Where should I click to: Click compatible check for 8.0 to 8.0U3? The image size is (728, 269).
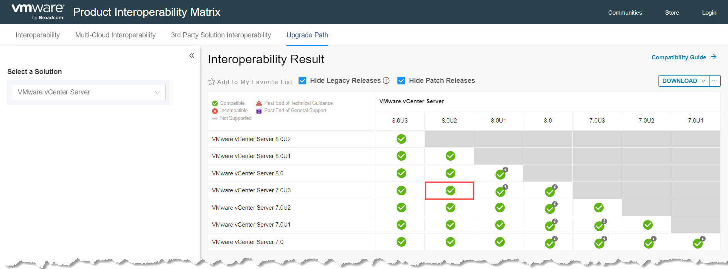click(x=401, y=173)
